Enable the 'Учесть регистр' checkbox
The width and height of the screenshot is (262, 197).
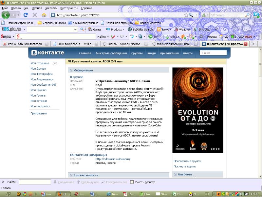pyautogui.click(x=132, y=182)
